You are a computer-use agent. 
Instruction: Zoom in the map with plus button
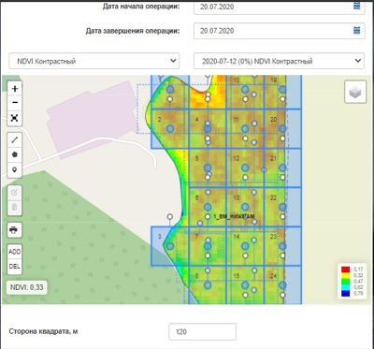tap(15, 89)
